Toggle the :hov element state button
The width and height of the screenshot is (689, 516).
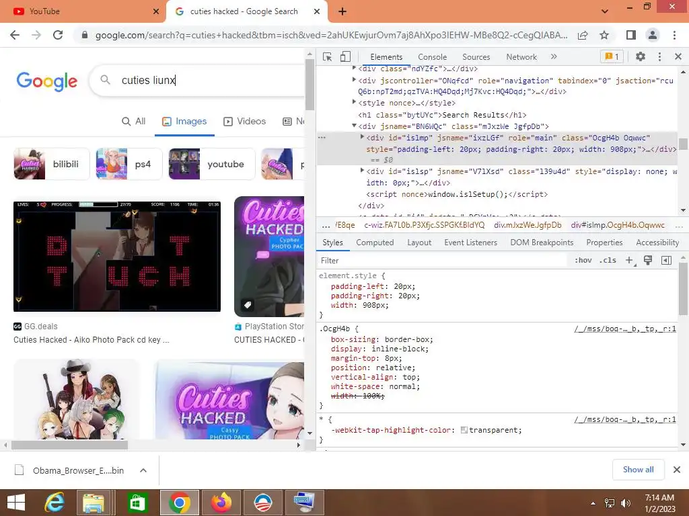click(x=583, y=260)
